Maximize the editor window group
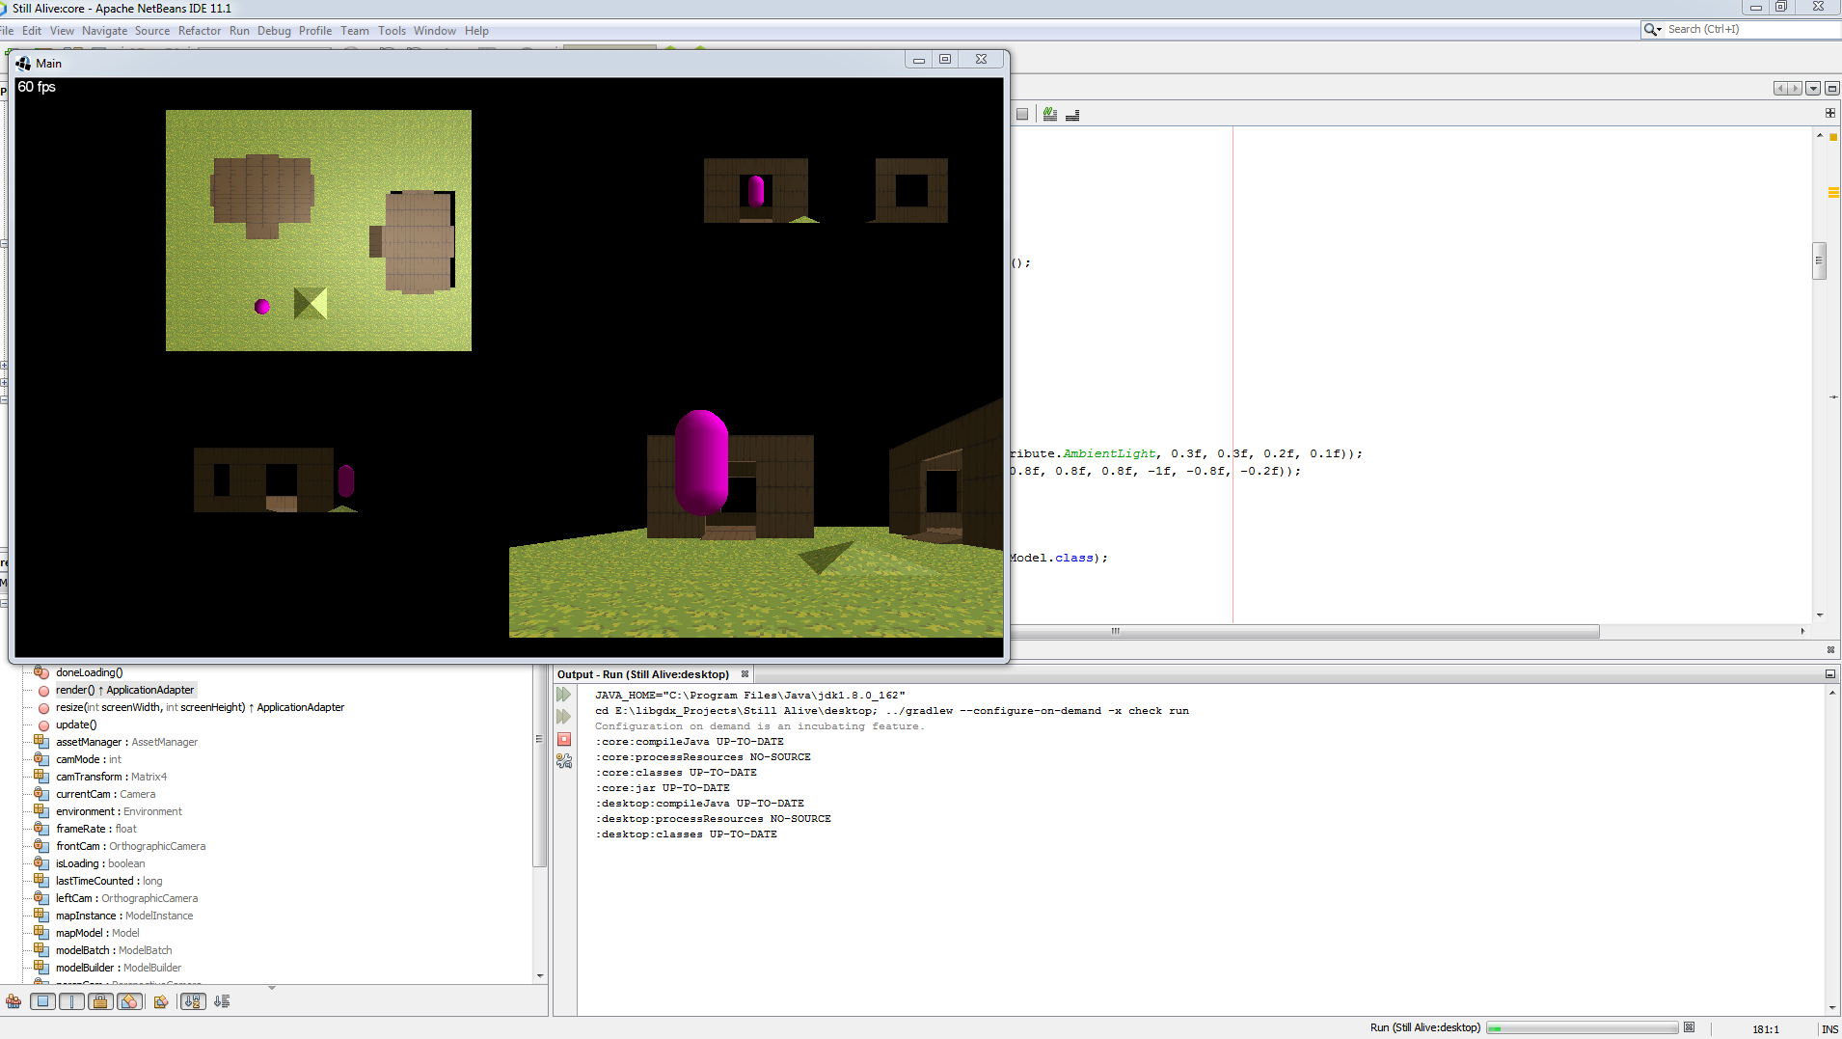The width and height of the screenshot is (1842, 1039). point(1831,88)
